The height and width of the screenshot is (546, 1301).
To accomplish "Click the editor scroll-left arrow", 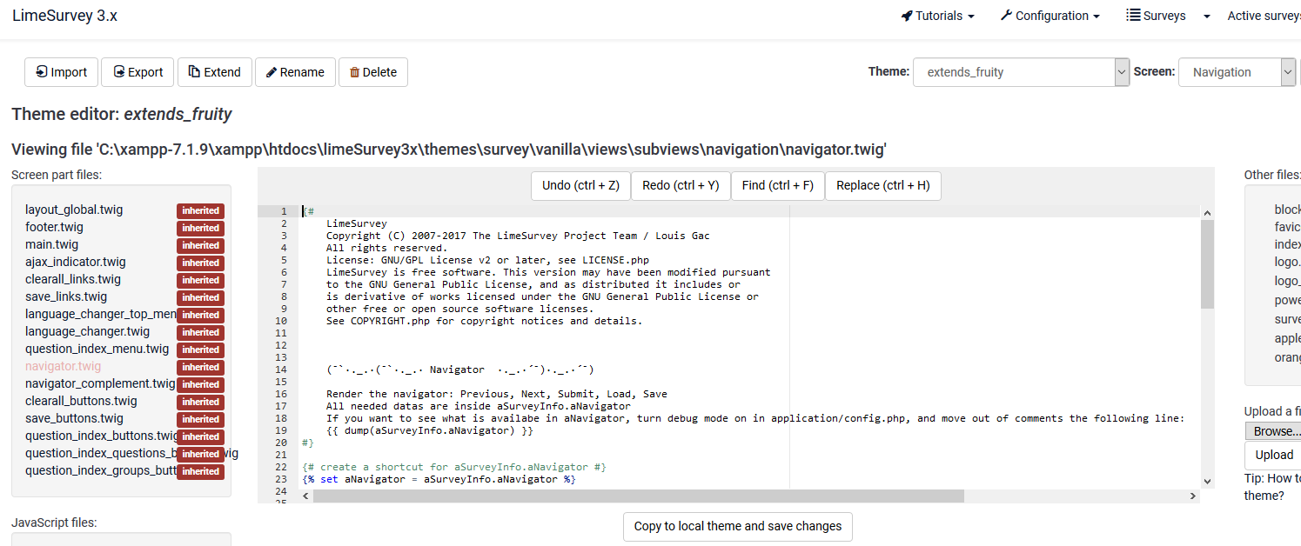I will pos(305,496).
